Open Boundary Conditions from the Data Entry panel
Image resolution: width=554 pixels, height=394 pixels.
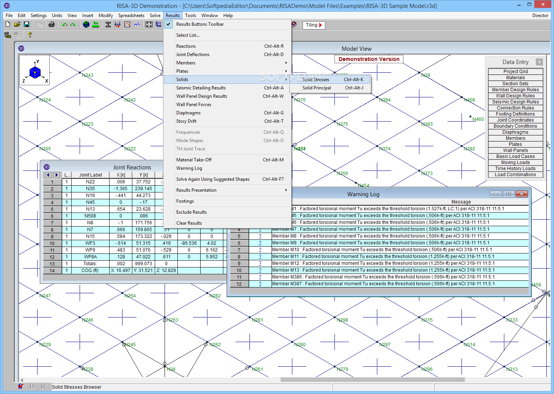click(515, 126)
